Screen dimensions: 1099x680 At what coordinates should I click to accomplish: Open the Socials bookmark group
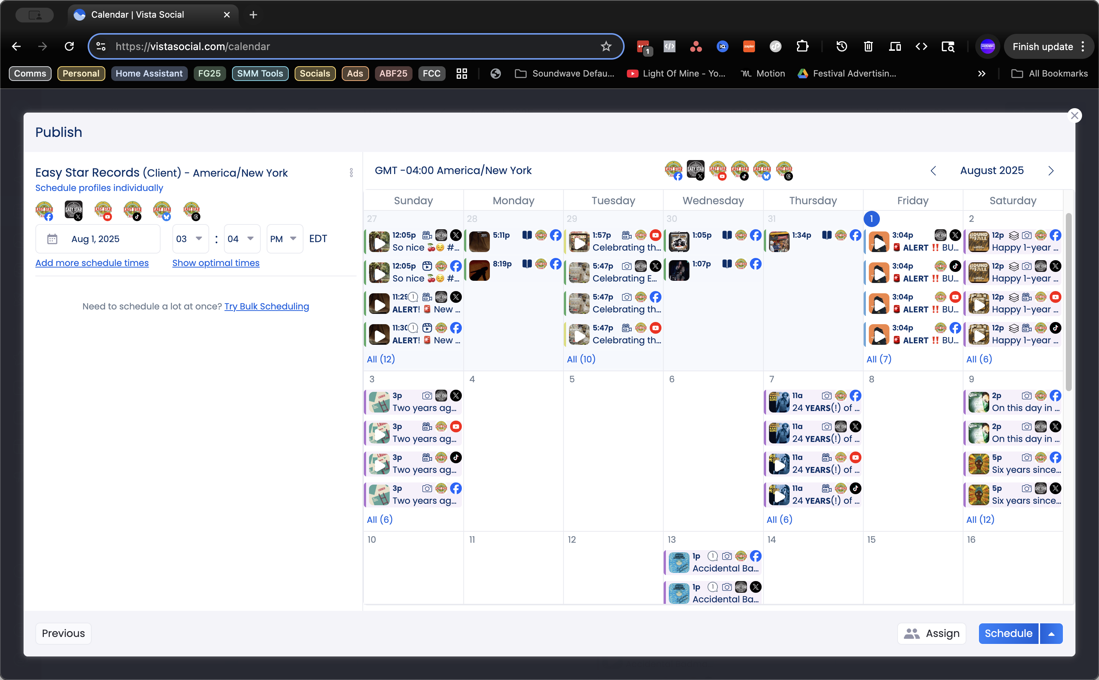point(315,73)
